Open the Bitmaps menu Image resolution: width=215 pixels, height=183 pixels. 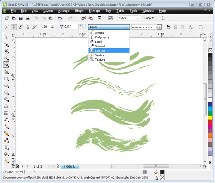pyautogui.click(x=95, y=11)
